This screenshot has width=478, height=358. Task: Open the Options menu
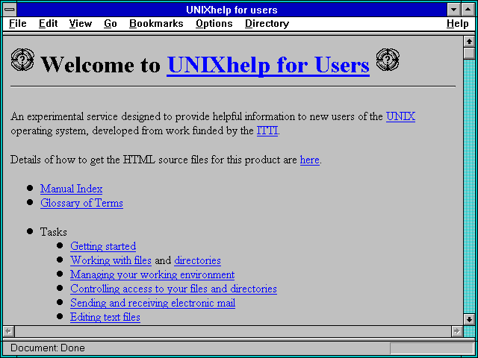[x=214, y=24]
